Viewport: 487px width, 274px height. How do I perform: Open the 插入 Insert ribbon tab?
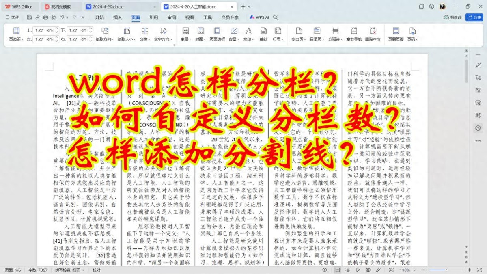click(x=117, y=17)
